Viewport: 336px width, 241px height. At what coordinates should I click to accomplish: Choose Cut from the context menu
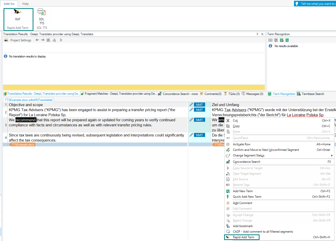[280, 120]
